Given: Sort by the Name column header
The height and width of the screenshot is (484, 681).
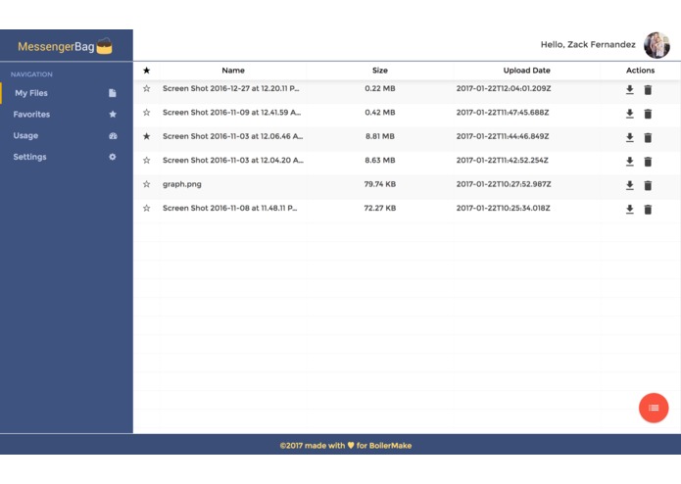Looking at the screenshot, I should click(x=233, y=71).
